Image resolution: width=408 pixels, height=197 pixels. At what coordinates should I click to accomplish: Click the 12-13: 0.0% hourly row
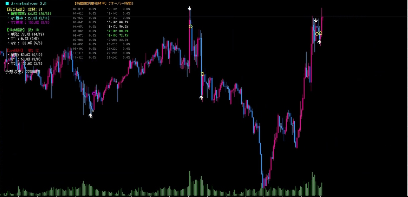click(118, 9)
